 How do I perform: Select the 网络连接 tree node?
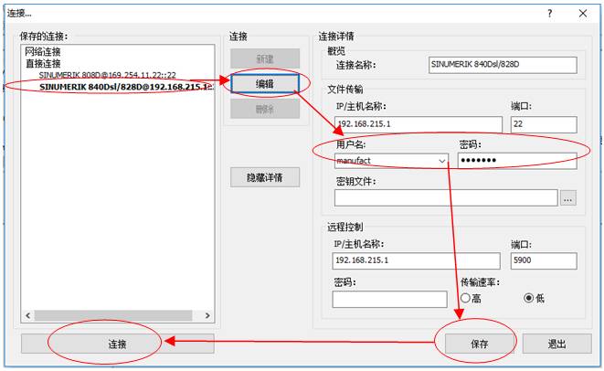coord(43,51)
